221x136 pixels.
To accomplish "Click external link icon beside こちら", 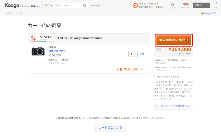I will coord(183,67).
